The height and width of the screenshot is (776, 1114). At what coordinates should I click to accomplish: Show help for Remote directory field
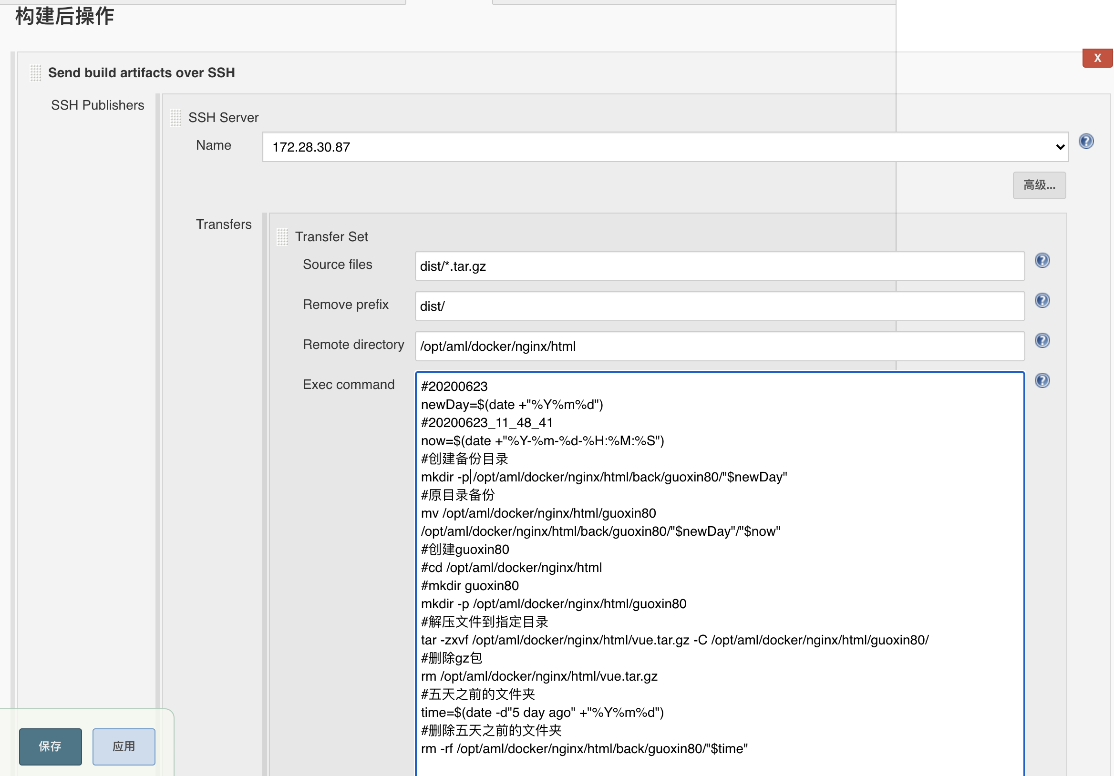click(1042, 340)
